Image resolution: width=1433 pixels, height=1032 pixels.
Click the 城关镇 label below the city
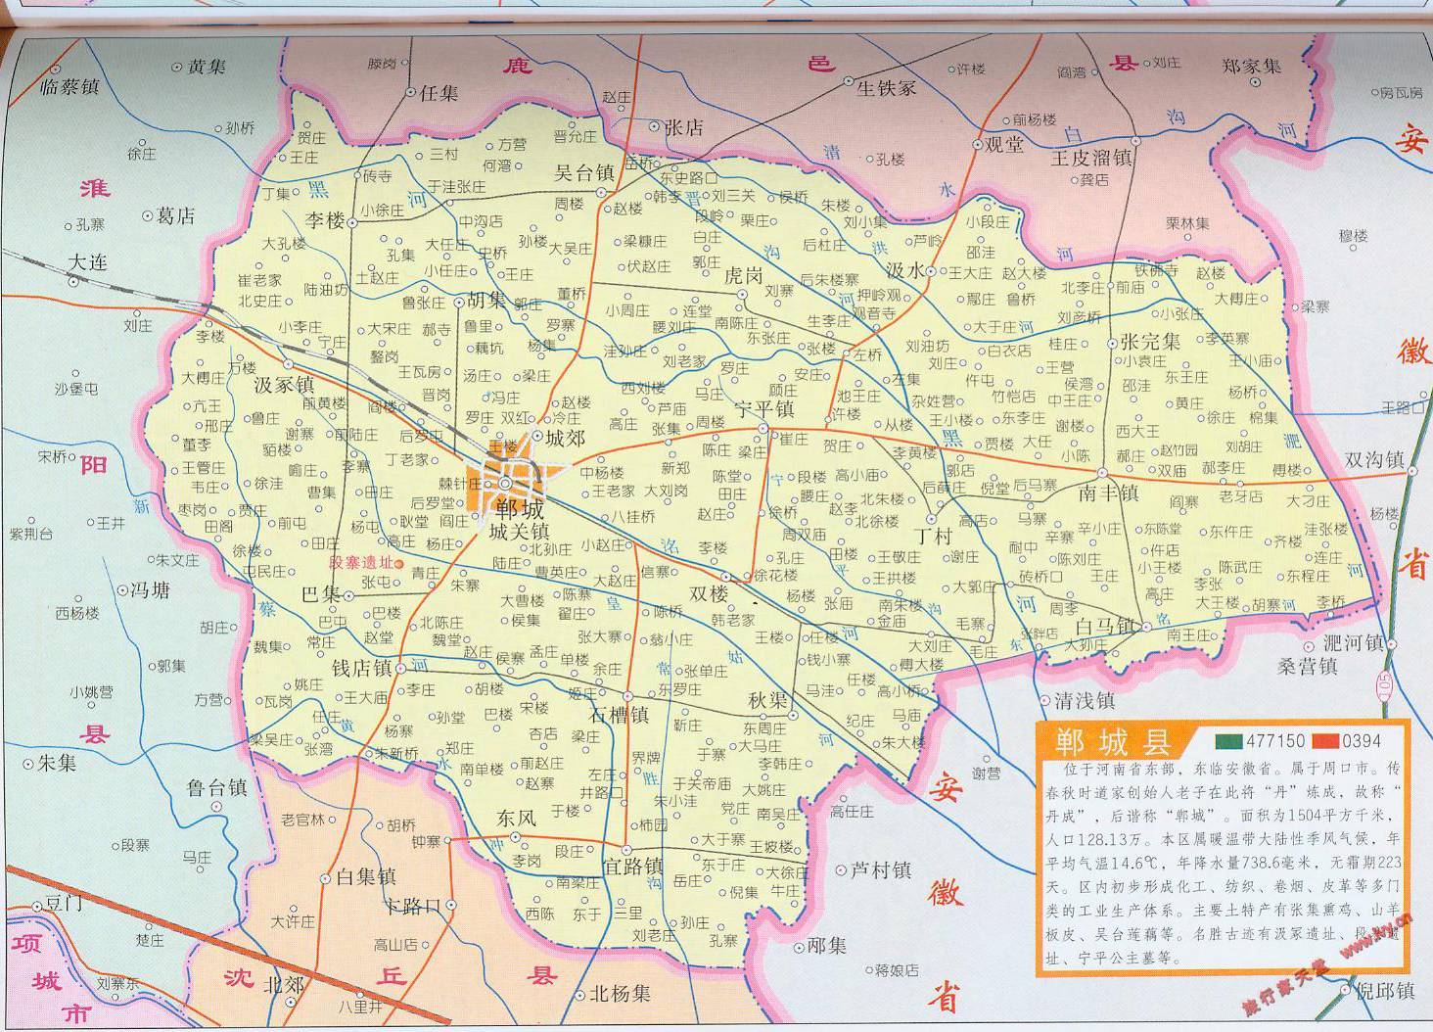(519, 531)
